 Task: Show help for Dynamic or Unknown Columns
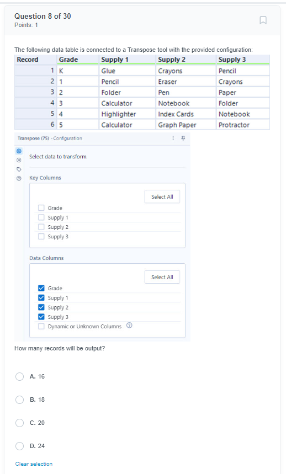coord(129,325)
